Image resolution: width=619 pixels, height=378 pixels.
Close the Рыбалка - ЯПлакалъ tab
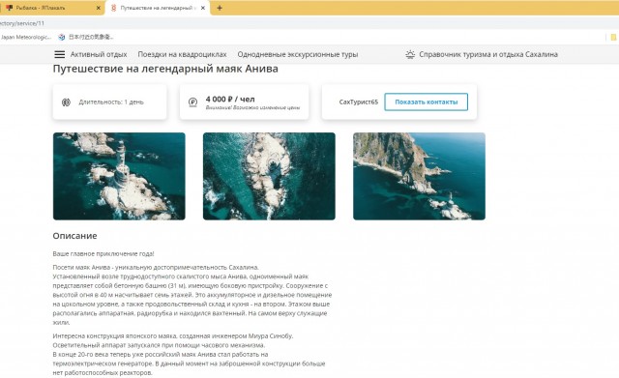pyautogui.click(x=99, y=8)
